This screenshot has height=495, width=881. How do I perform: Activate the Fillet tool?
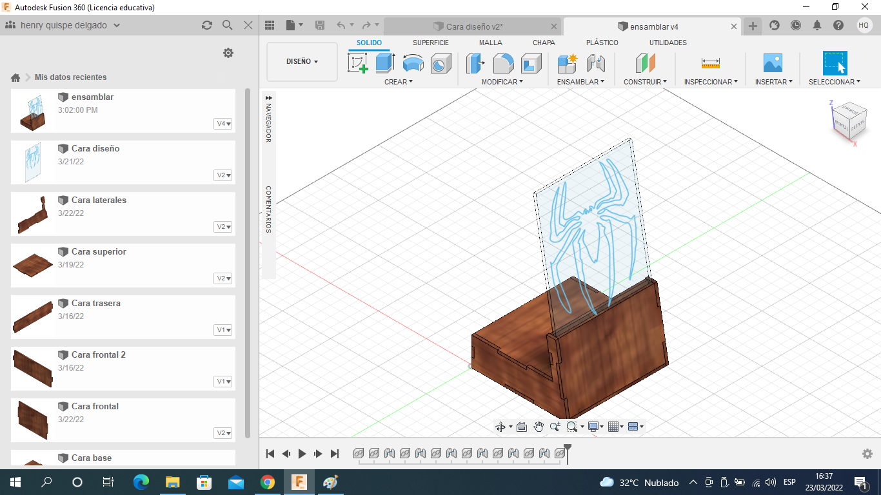tap(504, 63)
